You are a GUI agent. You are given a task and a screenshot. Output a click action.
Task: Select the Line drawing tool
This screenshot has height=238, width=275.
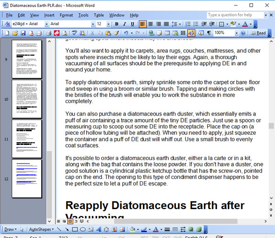pos(59,229)
